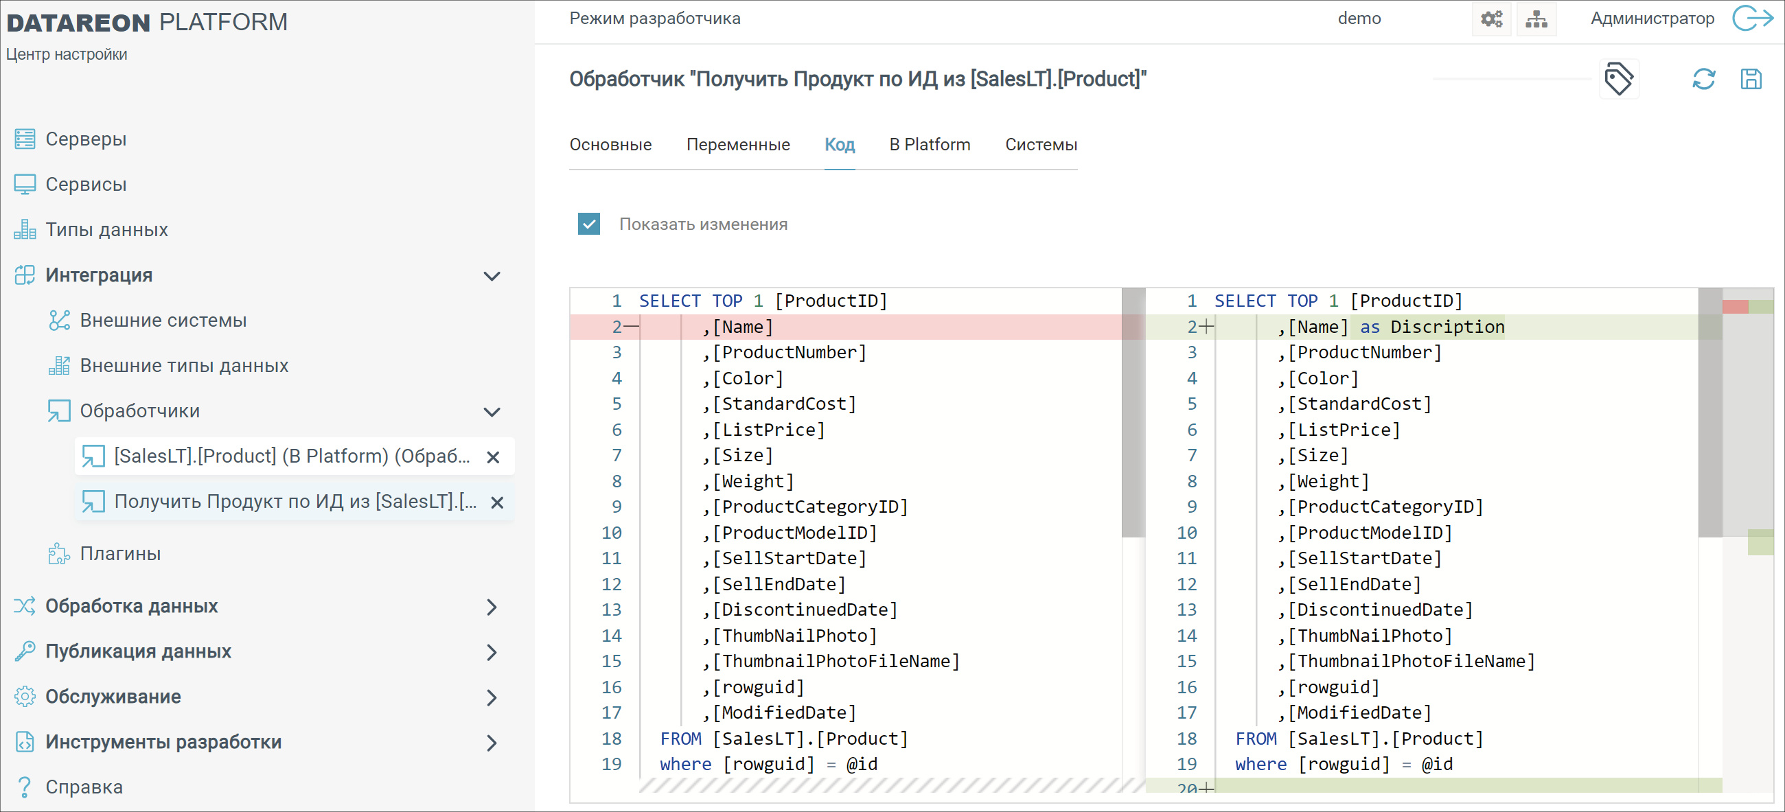Close the Получить Продукт по ИД item

(x=497, y=502)
